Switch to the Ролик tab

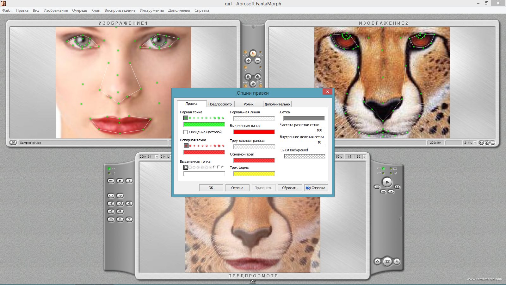click(x=249, y=104)
